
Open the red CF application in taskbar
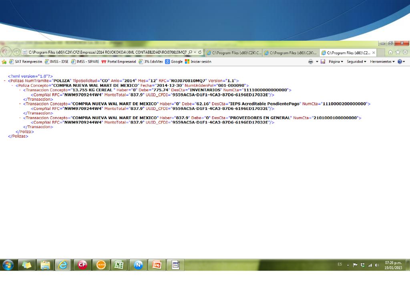pyautogui.click(x=82, y=265)
